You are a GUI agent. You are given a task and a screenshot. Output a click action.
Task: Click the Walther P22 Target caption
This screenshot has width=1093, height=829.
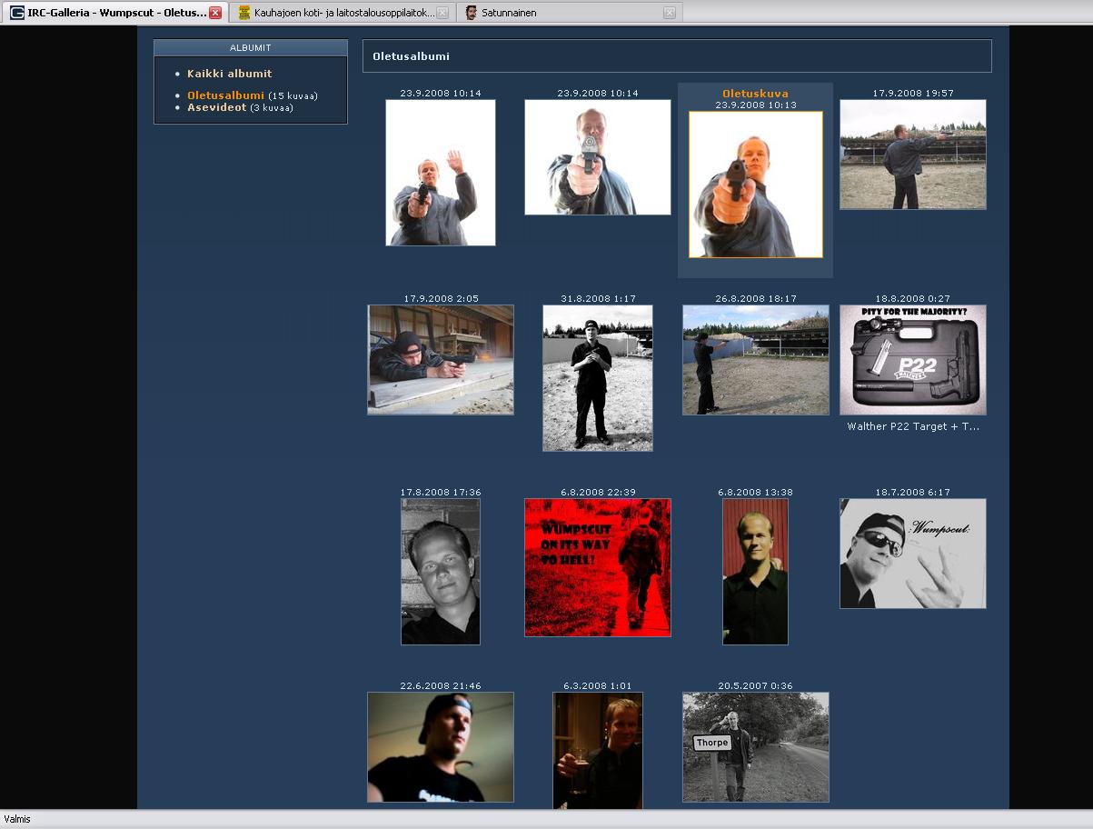click(912, 426)
